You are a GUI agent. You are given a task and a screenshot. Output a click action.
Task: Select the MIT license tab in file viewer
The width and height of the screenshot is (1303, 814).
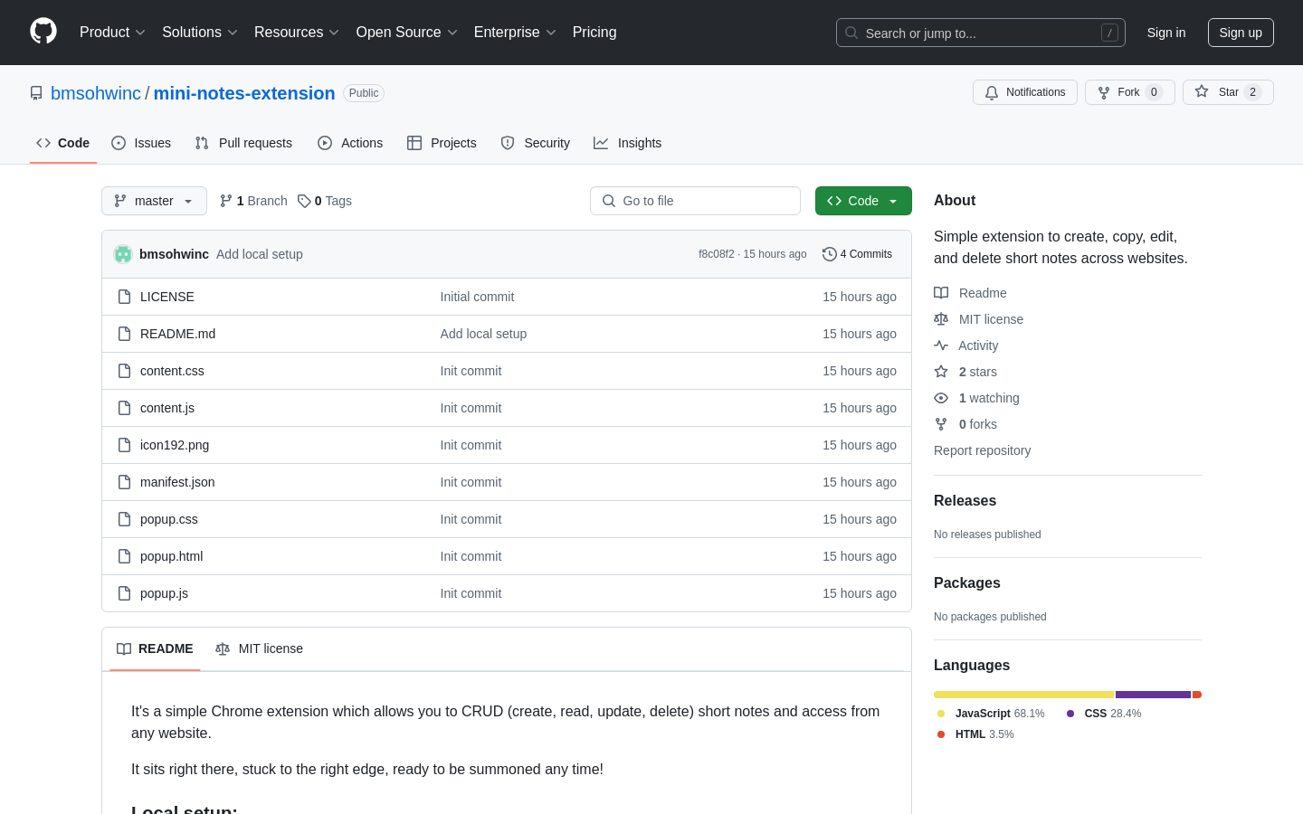pos(259,648)
